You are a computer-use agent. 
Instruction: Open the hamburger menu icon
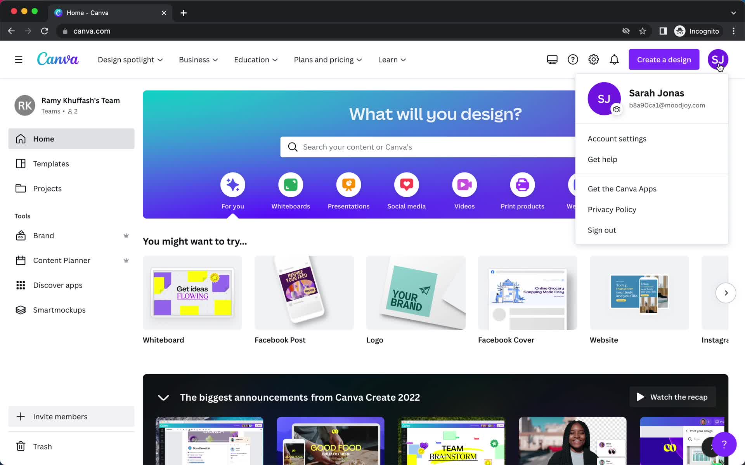(19, 60)
